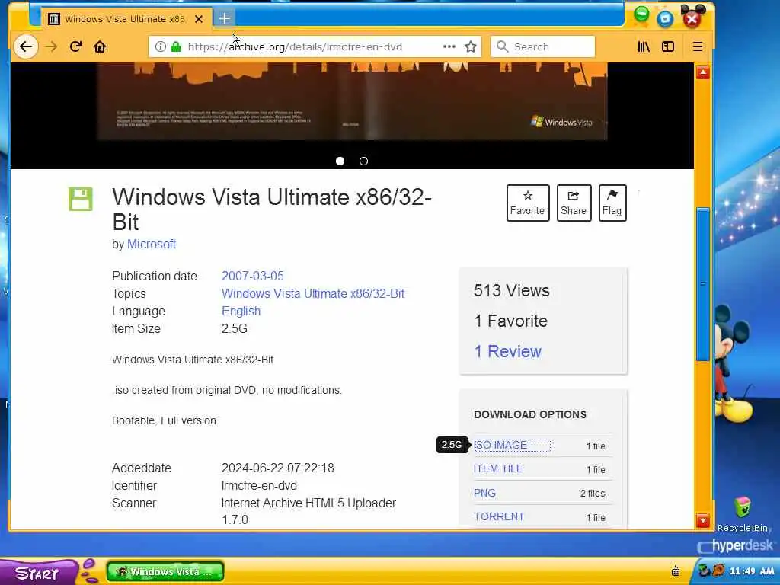
Task: Click the Share button
Action: click(x=574, y=203)
